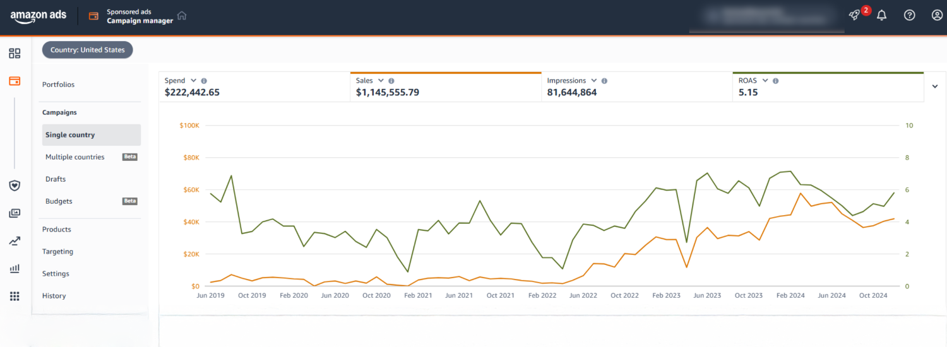
Task: Click the trending arrow chart sidebar icon
Action: (x=15, y=241)
